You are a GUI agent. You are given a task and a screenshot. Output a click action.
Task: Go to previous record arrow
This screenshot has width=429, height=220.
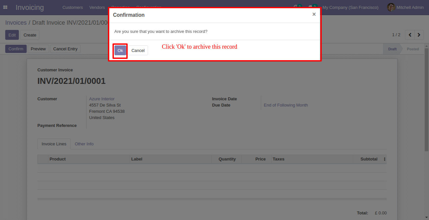point(410,35)
